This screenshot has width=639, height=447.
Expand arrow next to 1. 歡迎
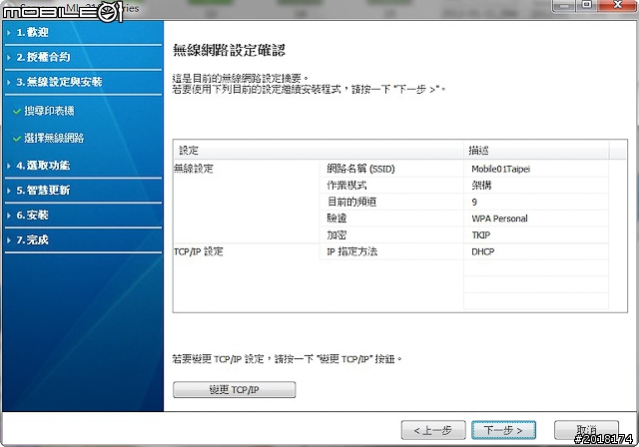[x=9, y=33]
